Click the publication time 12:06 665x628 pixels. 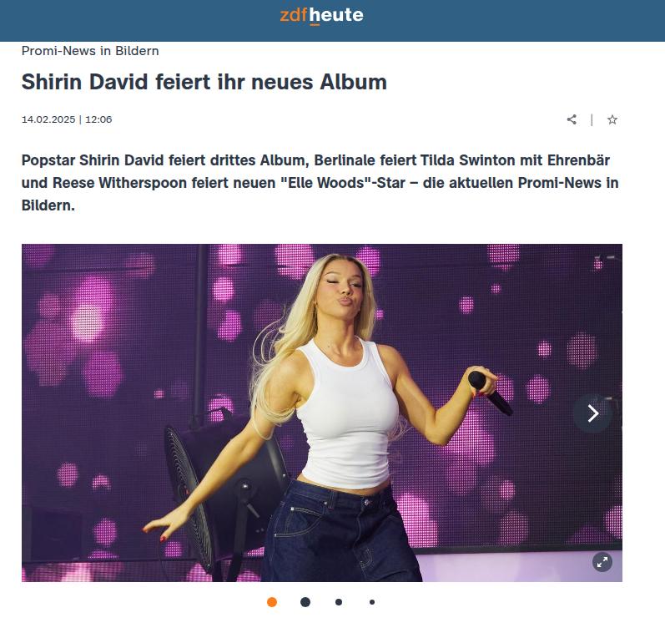tap(98, 119)
